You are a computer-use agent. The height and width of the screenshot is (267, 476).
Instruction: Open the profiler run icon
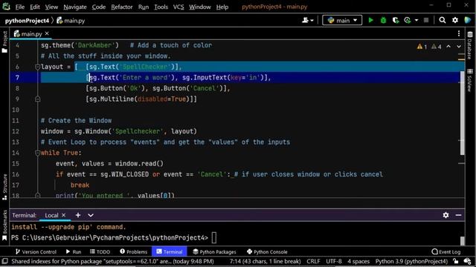(408, 20)
